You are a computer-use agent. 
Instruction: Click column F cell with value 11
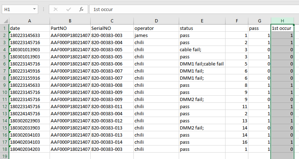[237, 106]
